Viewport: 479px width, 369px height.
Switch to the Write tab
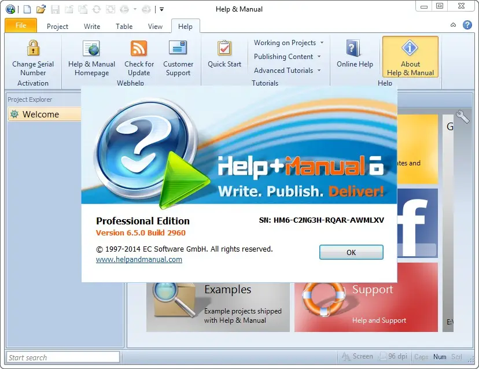pos(92,27)
